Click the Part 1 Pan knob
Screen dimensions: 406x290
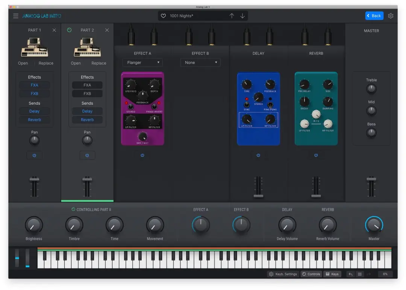pos(34,140)
